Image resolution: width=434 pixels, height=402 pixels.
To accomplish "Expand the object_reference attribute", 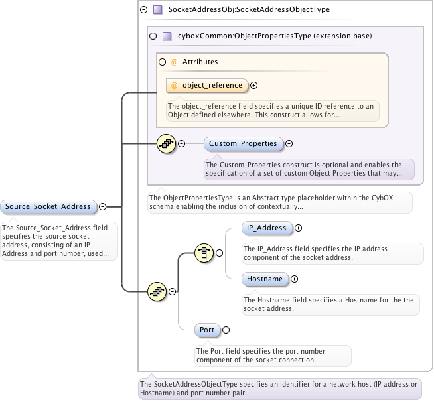I will click(x=254, y=85).
